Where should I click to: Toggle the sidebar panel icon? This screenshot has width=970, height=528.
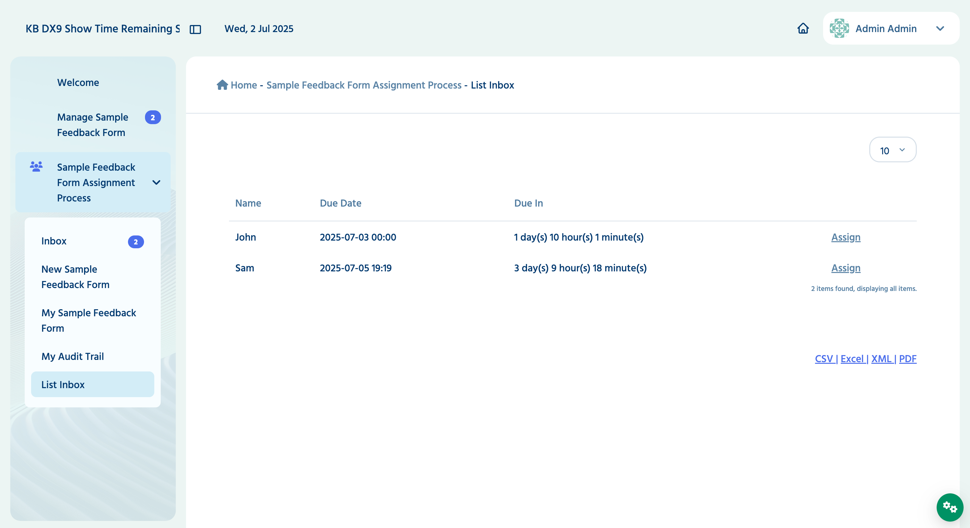[x=195, y=30]
